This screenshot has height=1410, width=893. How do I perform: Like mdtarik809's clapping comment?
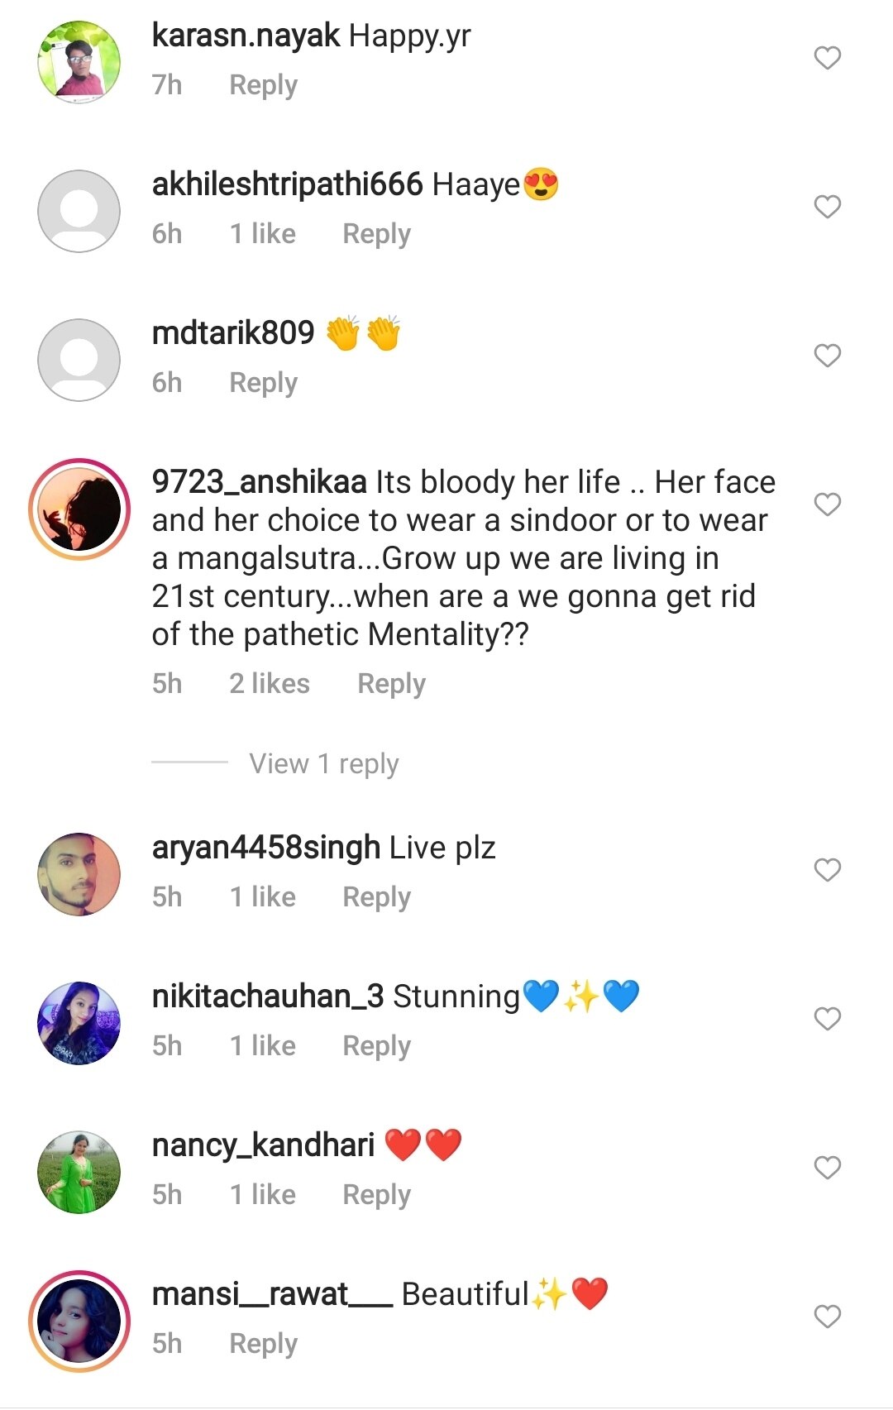click(827, 356)
